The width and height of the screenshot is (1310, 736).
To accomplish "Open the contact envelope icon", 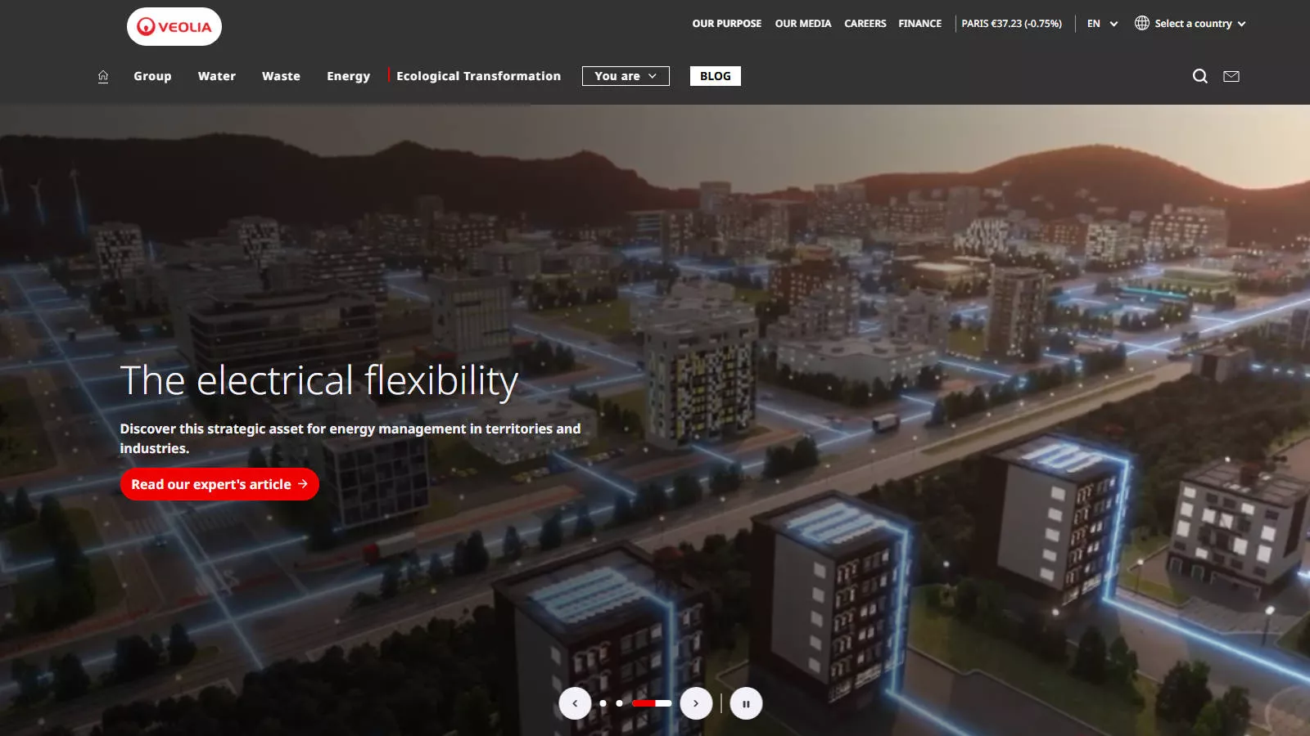I will tap(1231, 76).
